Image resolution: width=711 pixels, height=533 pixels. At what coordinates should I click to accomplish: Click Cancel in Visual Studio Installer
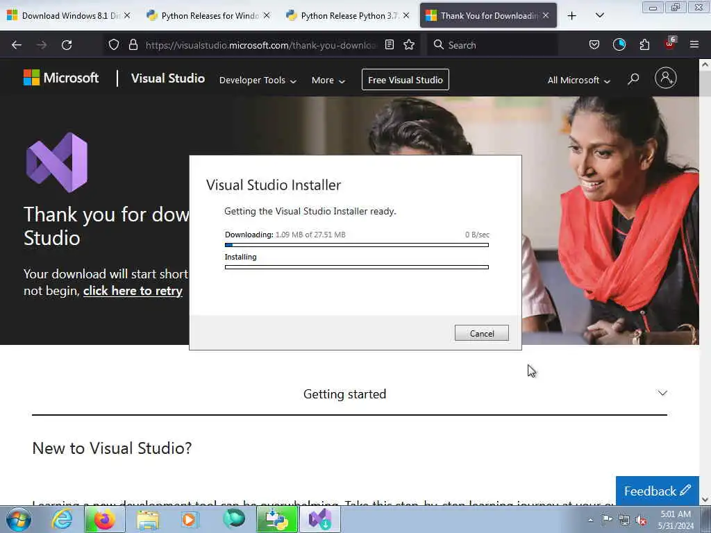(x=482, y=333)
